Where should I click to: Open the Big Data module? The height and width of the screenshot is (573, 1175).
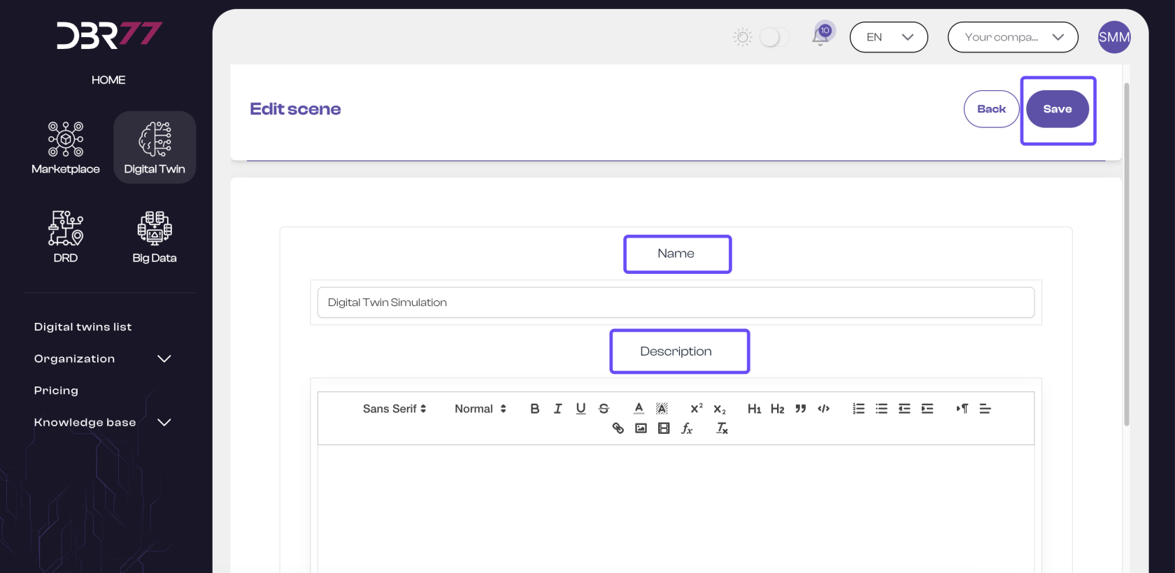click(x=155, y=236)
